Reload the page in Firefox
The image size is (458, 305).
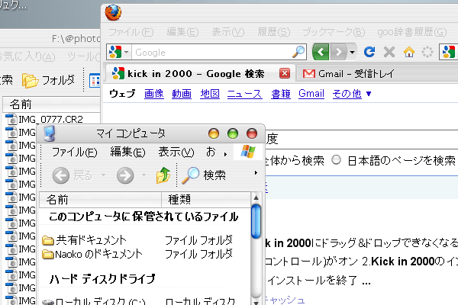(369, 52)
